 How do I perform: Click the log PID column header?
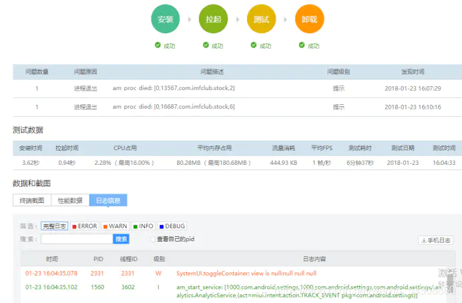(98, 259)
